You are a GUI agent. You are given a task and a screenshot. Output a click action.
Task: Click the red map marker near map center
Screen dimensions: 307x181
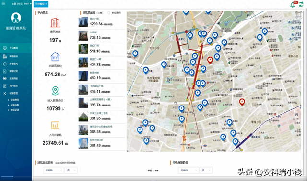pyautogui.click(x=210, y=60)
